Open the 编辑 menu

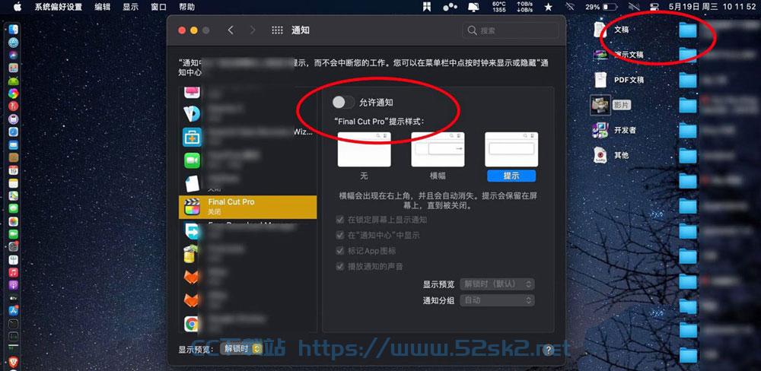pyautogui.click(x=103, y=7)
